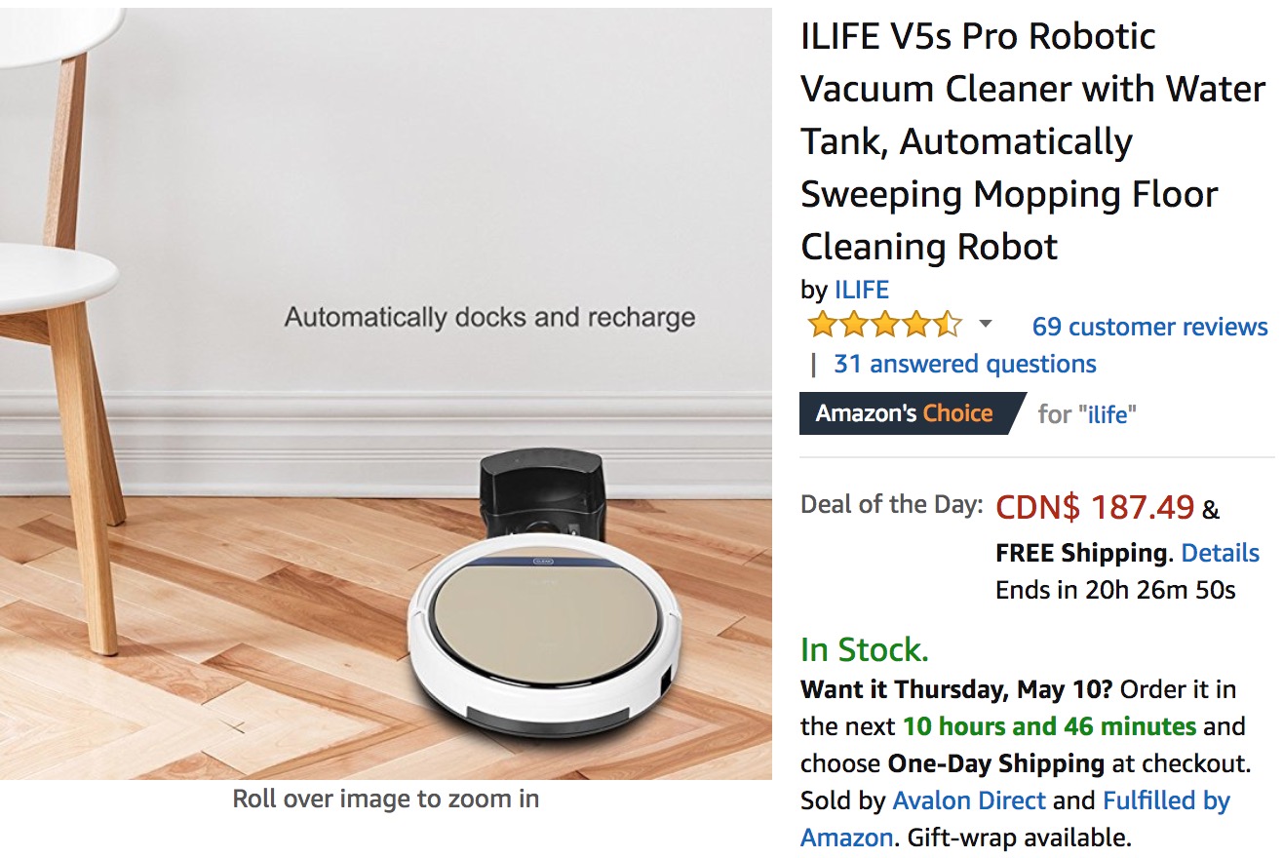View FREE Shipping Details link
Viewport: 1283px width, 858px height.
coord(1220,553)
